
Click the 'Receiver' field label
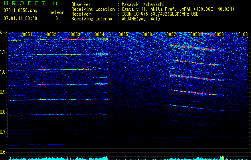[x=81, y=14]
